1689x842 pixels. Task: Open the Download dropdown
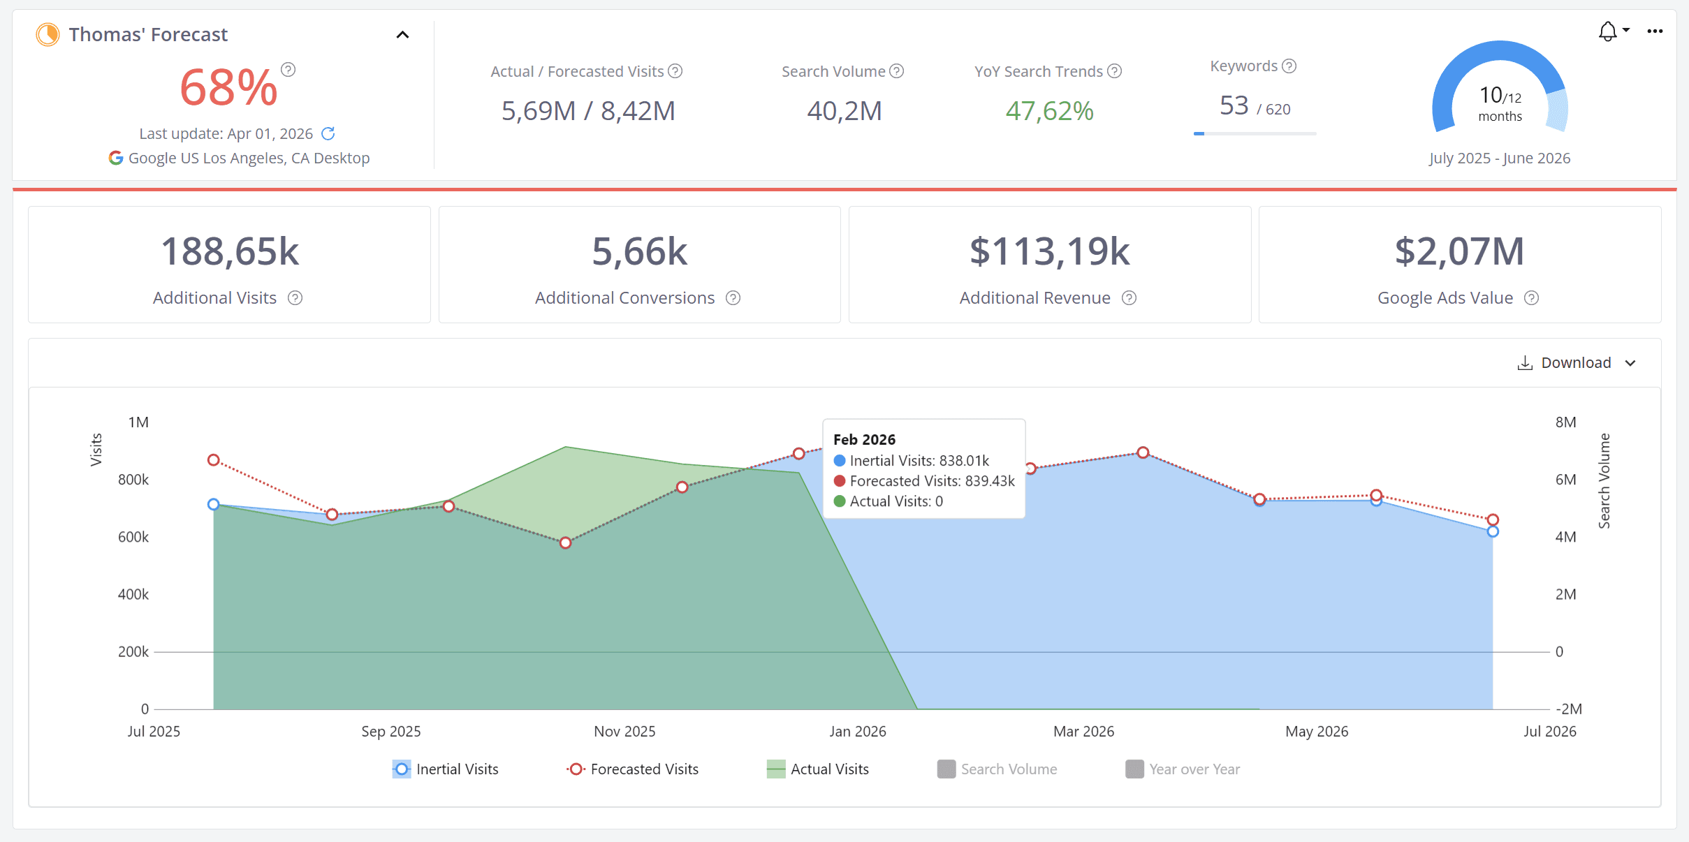point(1577,363)
